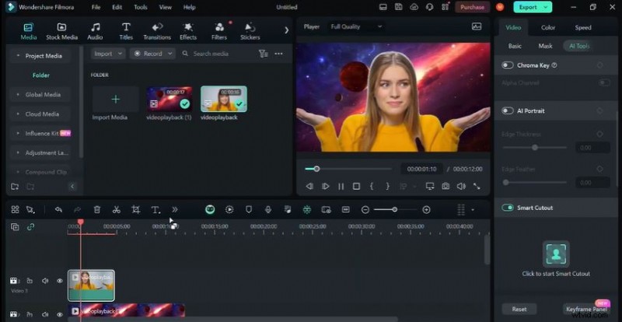Open the Edit menu
The width and height of the screenshot is (622, 322).
coord(117,7)
